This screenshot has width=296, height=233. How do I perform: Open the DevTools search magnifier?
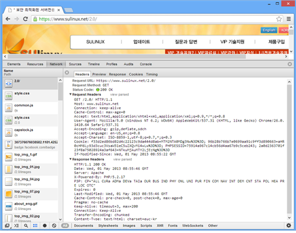[26, 226]
